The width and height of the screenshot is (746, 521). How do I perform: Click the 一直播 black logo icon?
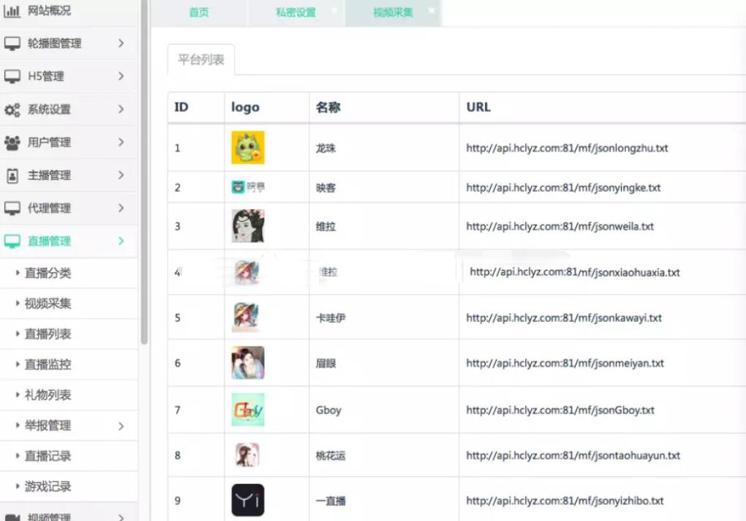(x=248, y=501)
